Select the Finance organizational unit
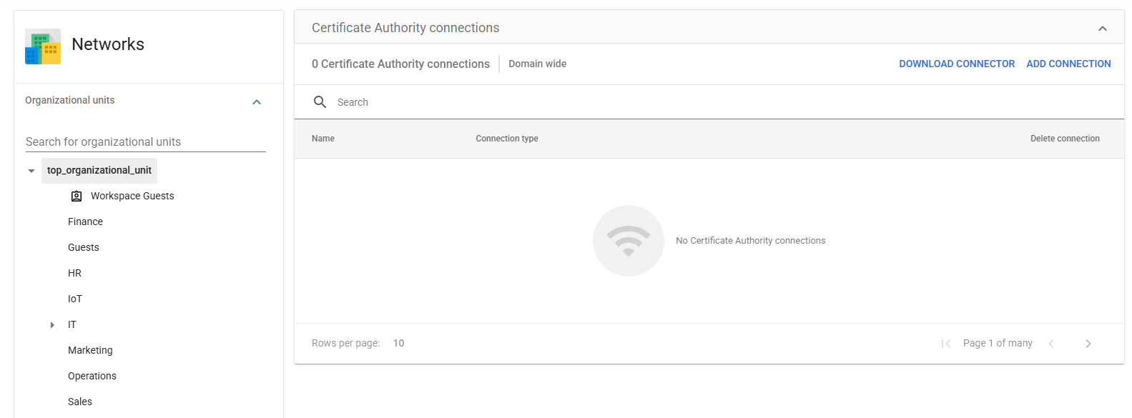Screen dimensions: 1132x418 click(x=85, y=222)
